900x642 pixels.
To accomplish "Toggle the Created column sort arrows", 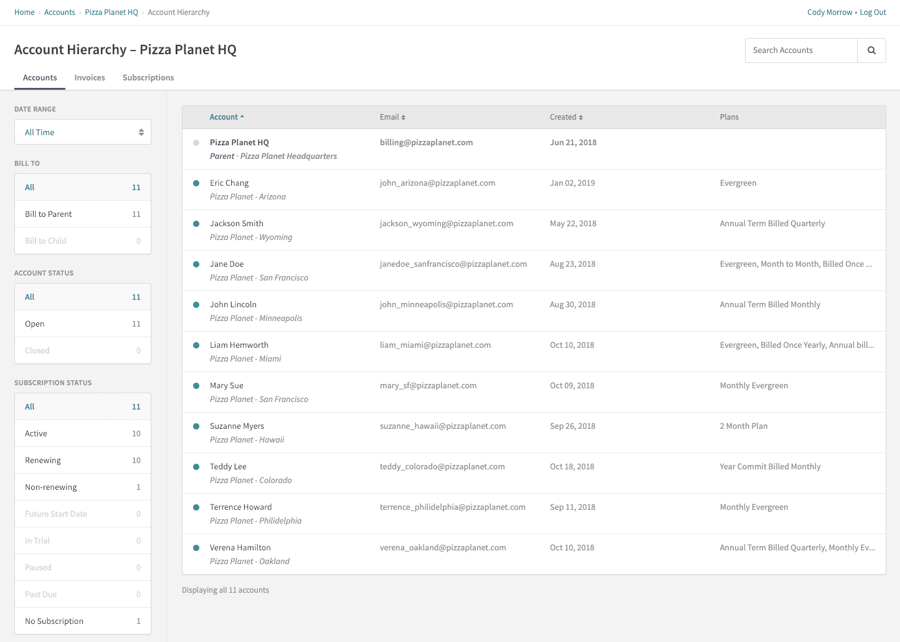I will coord(582,117).
